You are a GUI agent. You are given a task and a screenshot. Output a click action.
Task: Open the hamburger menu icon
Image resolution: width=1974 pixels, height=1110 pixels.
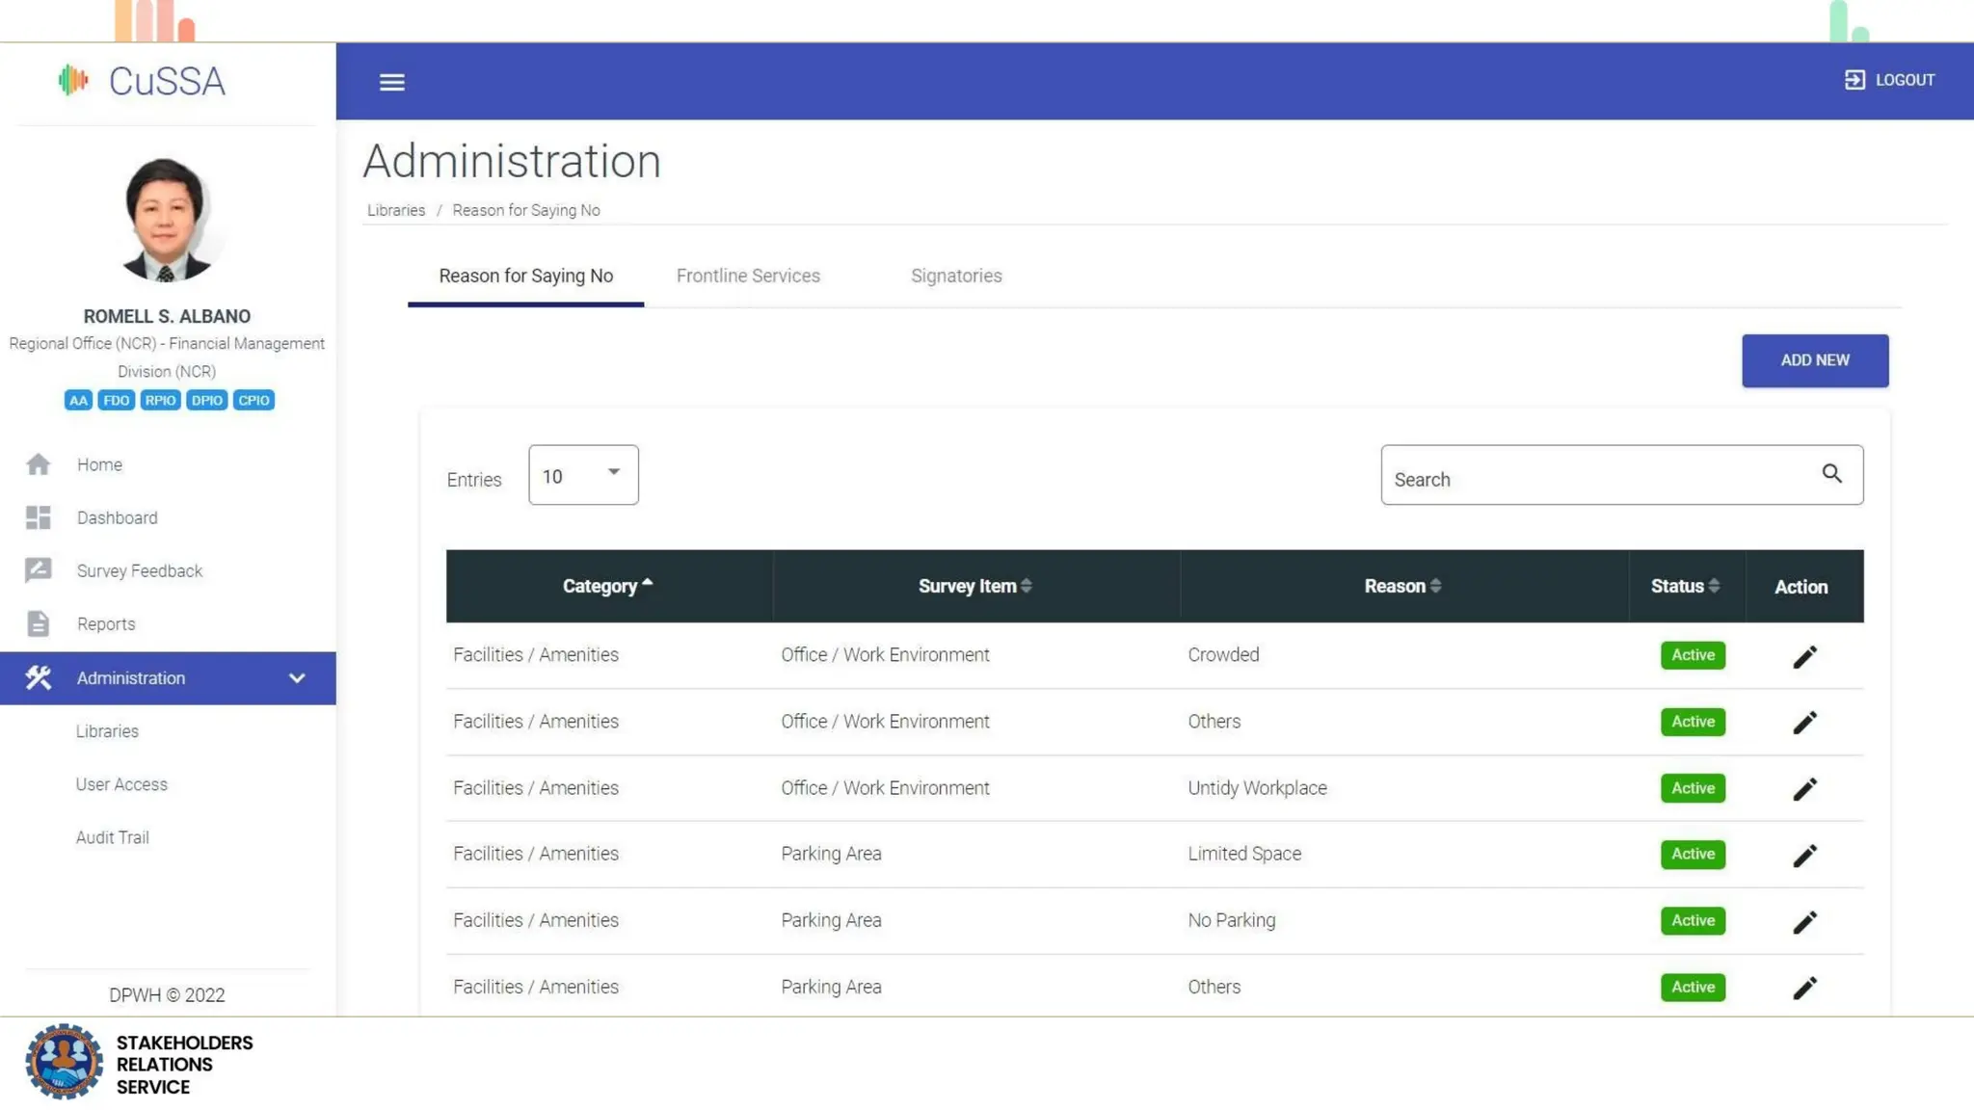[391, 82]
